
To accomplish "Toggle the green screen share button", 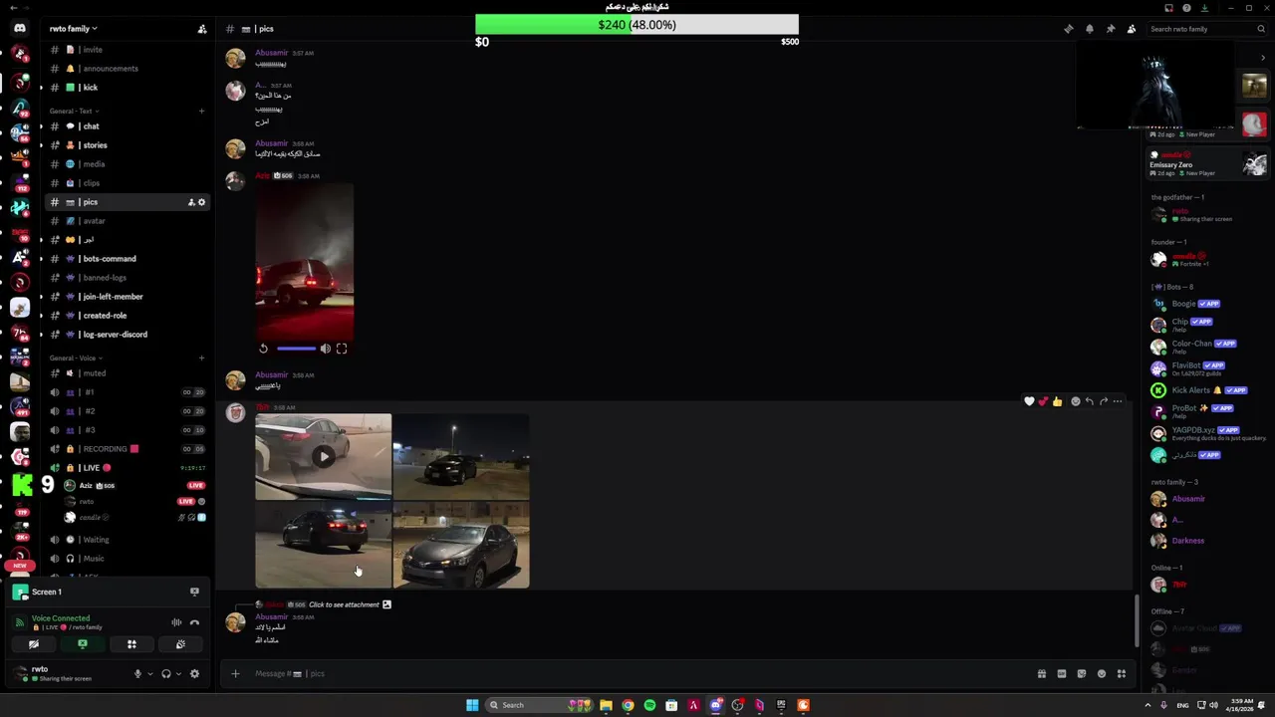I will [x=83, y=644].
